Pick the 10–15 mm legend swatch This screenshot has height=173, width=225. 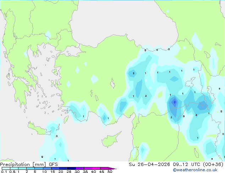[x=47, y=168]
